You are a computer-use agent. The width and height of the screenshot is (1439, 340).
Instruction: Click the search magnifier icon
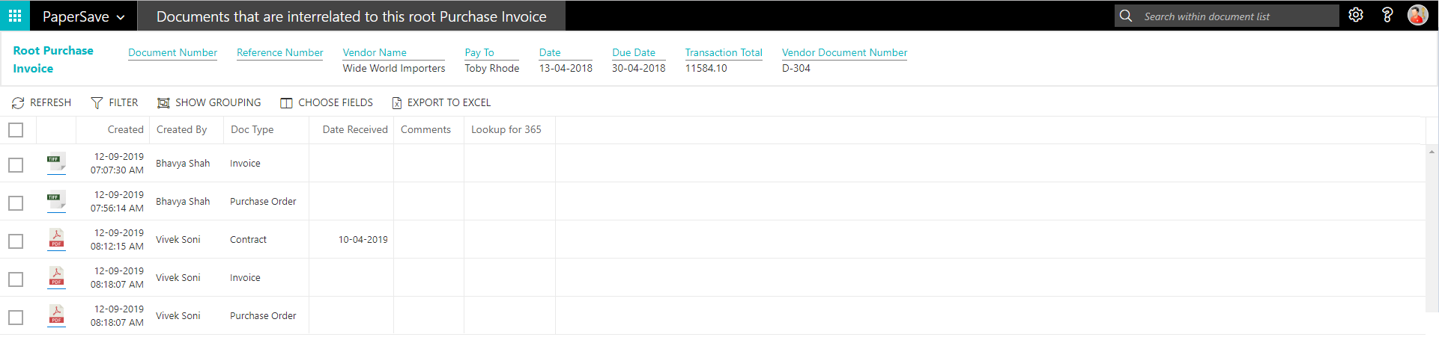coord(1125,16)
